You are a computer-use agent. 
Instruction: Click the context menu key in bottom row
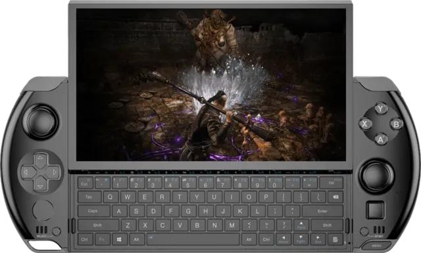(x=335, y=239)
